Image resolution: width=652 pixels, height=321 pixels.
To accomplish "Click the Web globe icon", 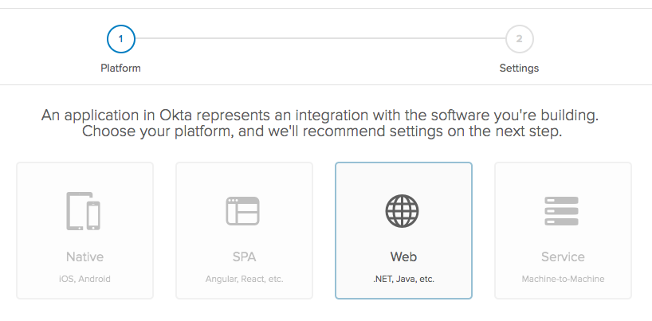I will (403, 211).
